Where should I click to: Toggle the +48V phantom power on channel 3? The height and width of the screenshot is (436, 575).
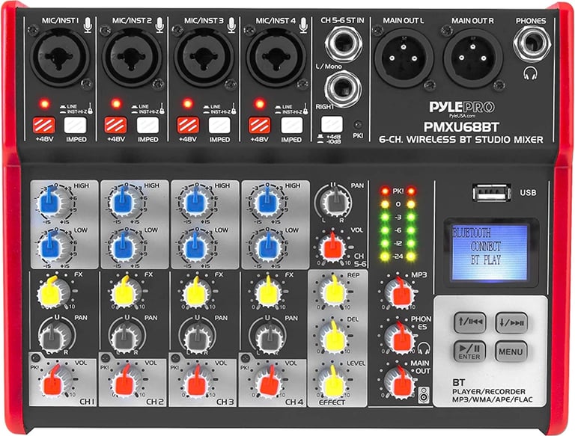point(188,126)
